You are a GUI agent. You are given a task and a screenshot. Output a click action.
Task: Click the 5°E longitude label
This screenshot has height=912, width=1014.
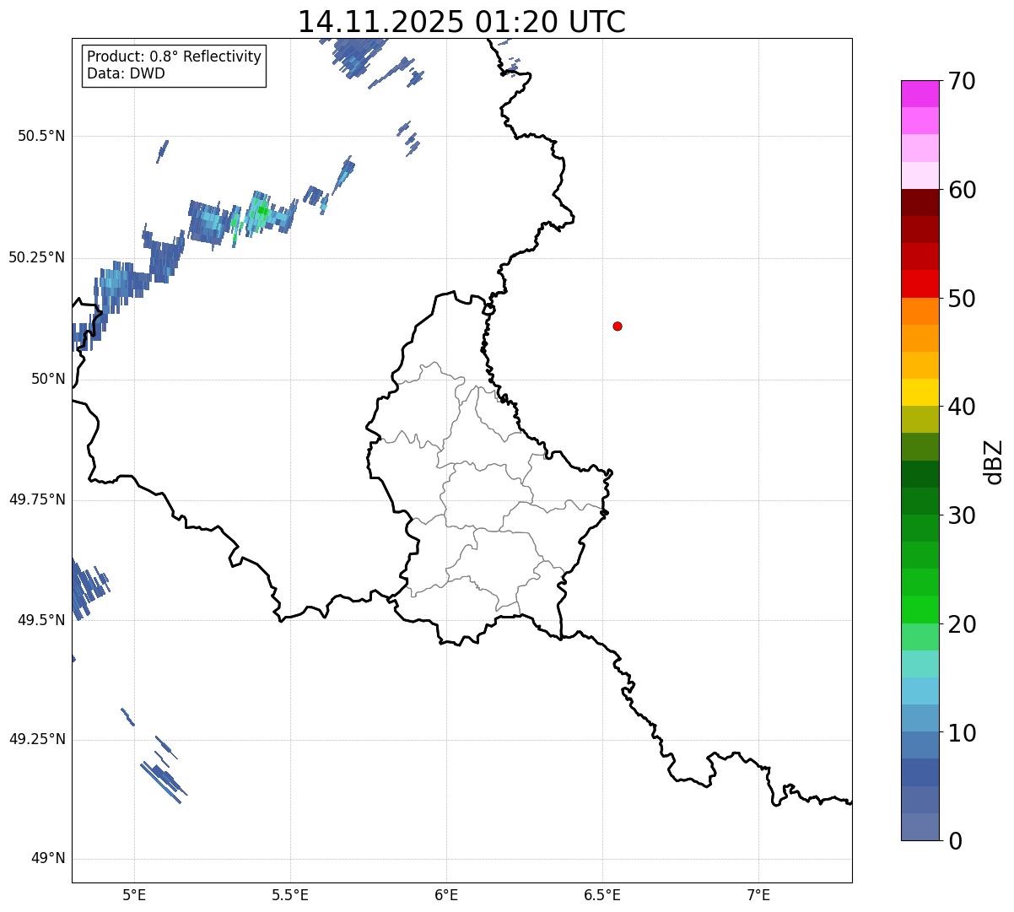tap(134, 895)
